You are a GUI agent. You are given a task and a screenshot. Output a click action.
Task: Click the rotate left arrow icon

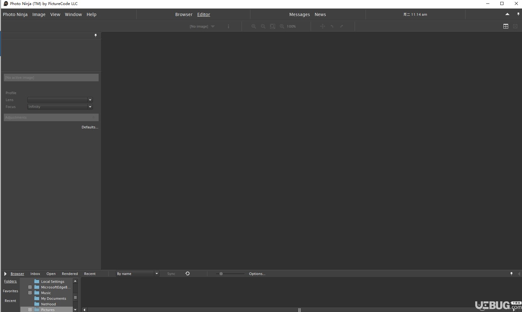(x=332, y=26)
